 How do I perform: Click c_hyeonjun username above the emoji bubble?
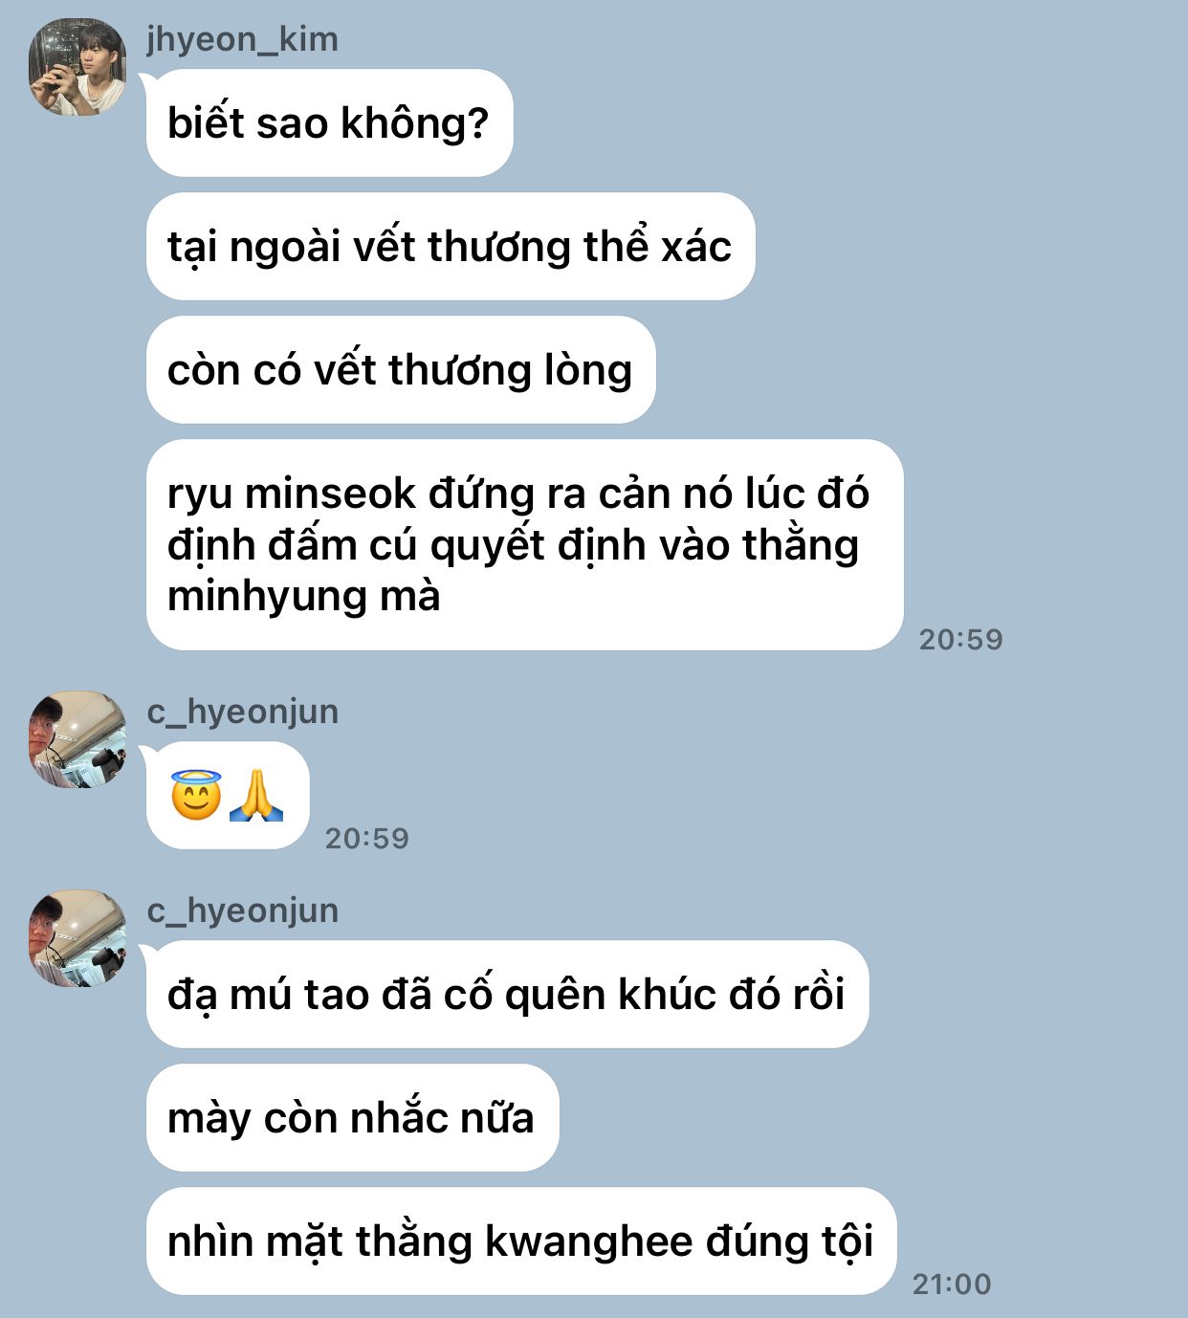coord(242,712)
